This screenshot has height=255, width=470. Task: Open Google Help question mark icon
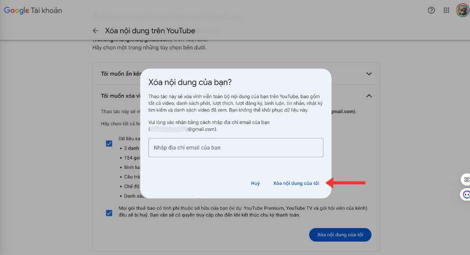(x=431, y=10)
